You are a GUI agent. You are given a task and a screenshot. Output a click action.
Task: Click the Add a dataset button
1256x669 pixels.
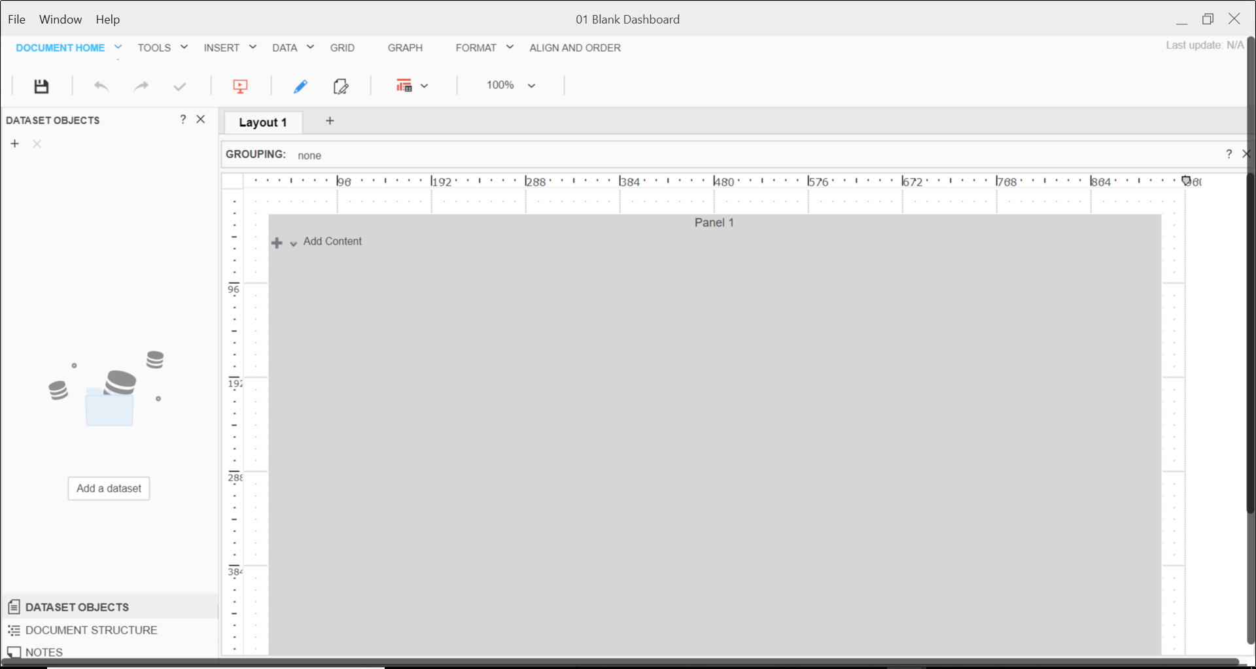[x=109, y=489]
